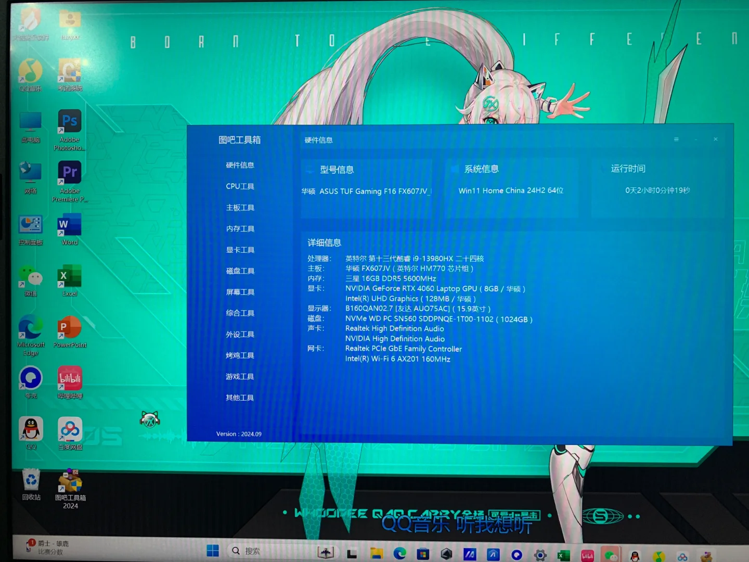The width and height of the screenshot is (749, 562).
Task: Open the toolbox hamburger menu
Action: tap(676, 139)
